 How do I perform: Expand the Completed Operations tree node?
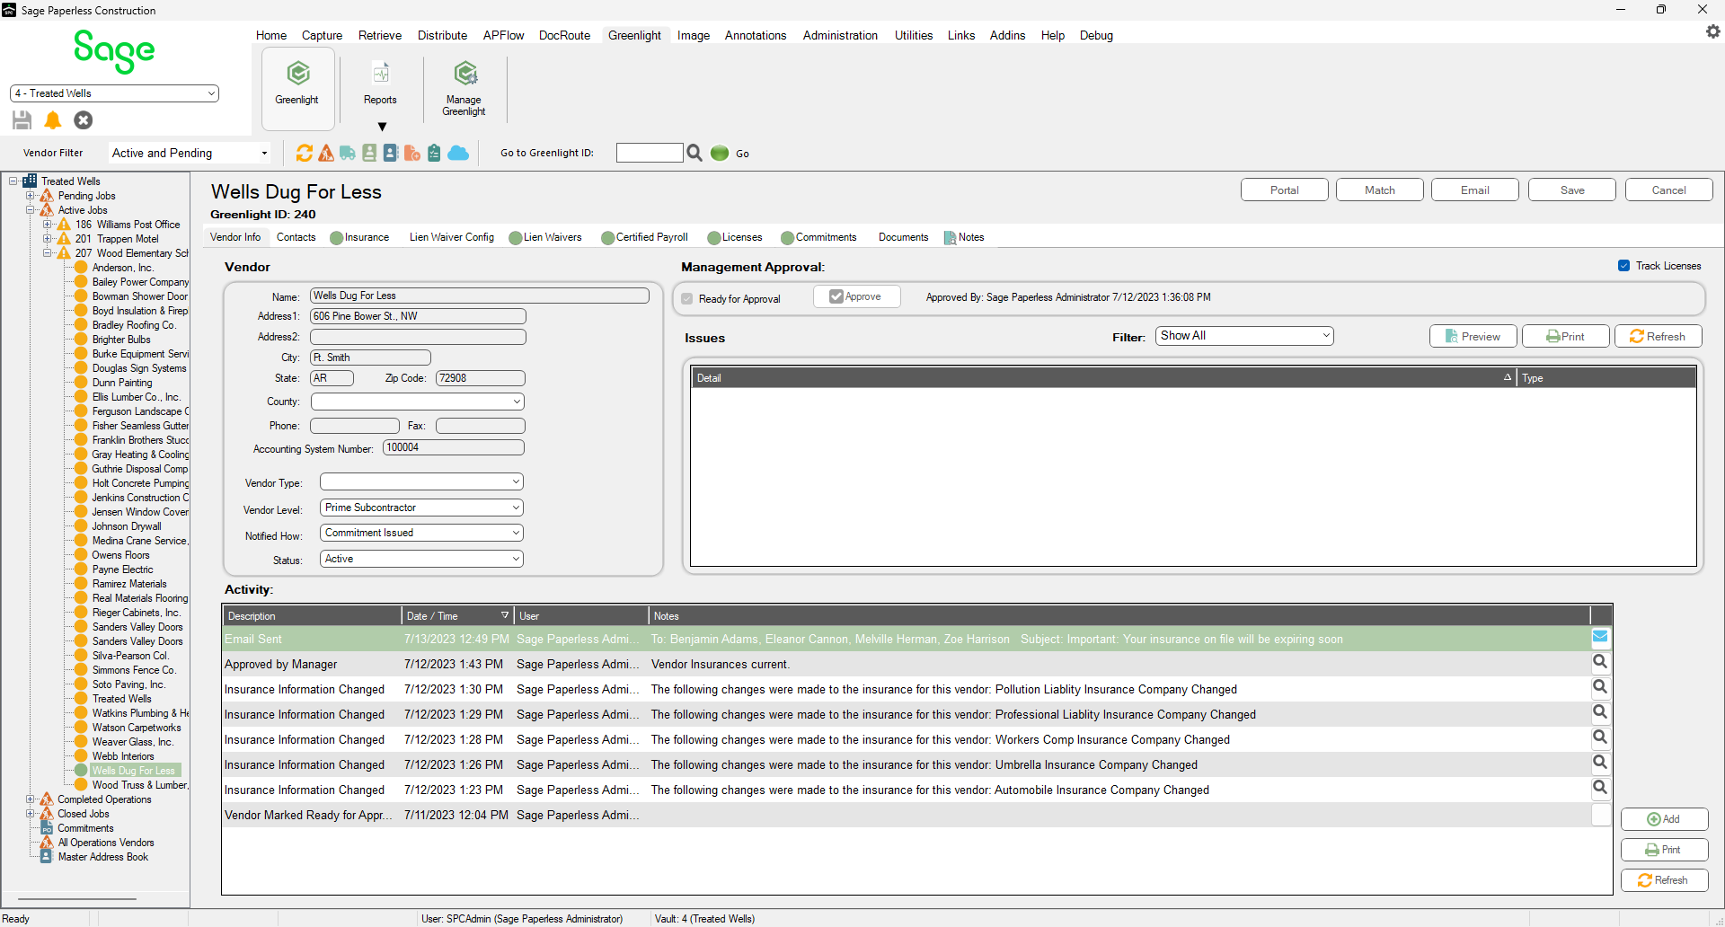click(x=31, y=799)
